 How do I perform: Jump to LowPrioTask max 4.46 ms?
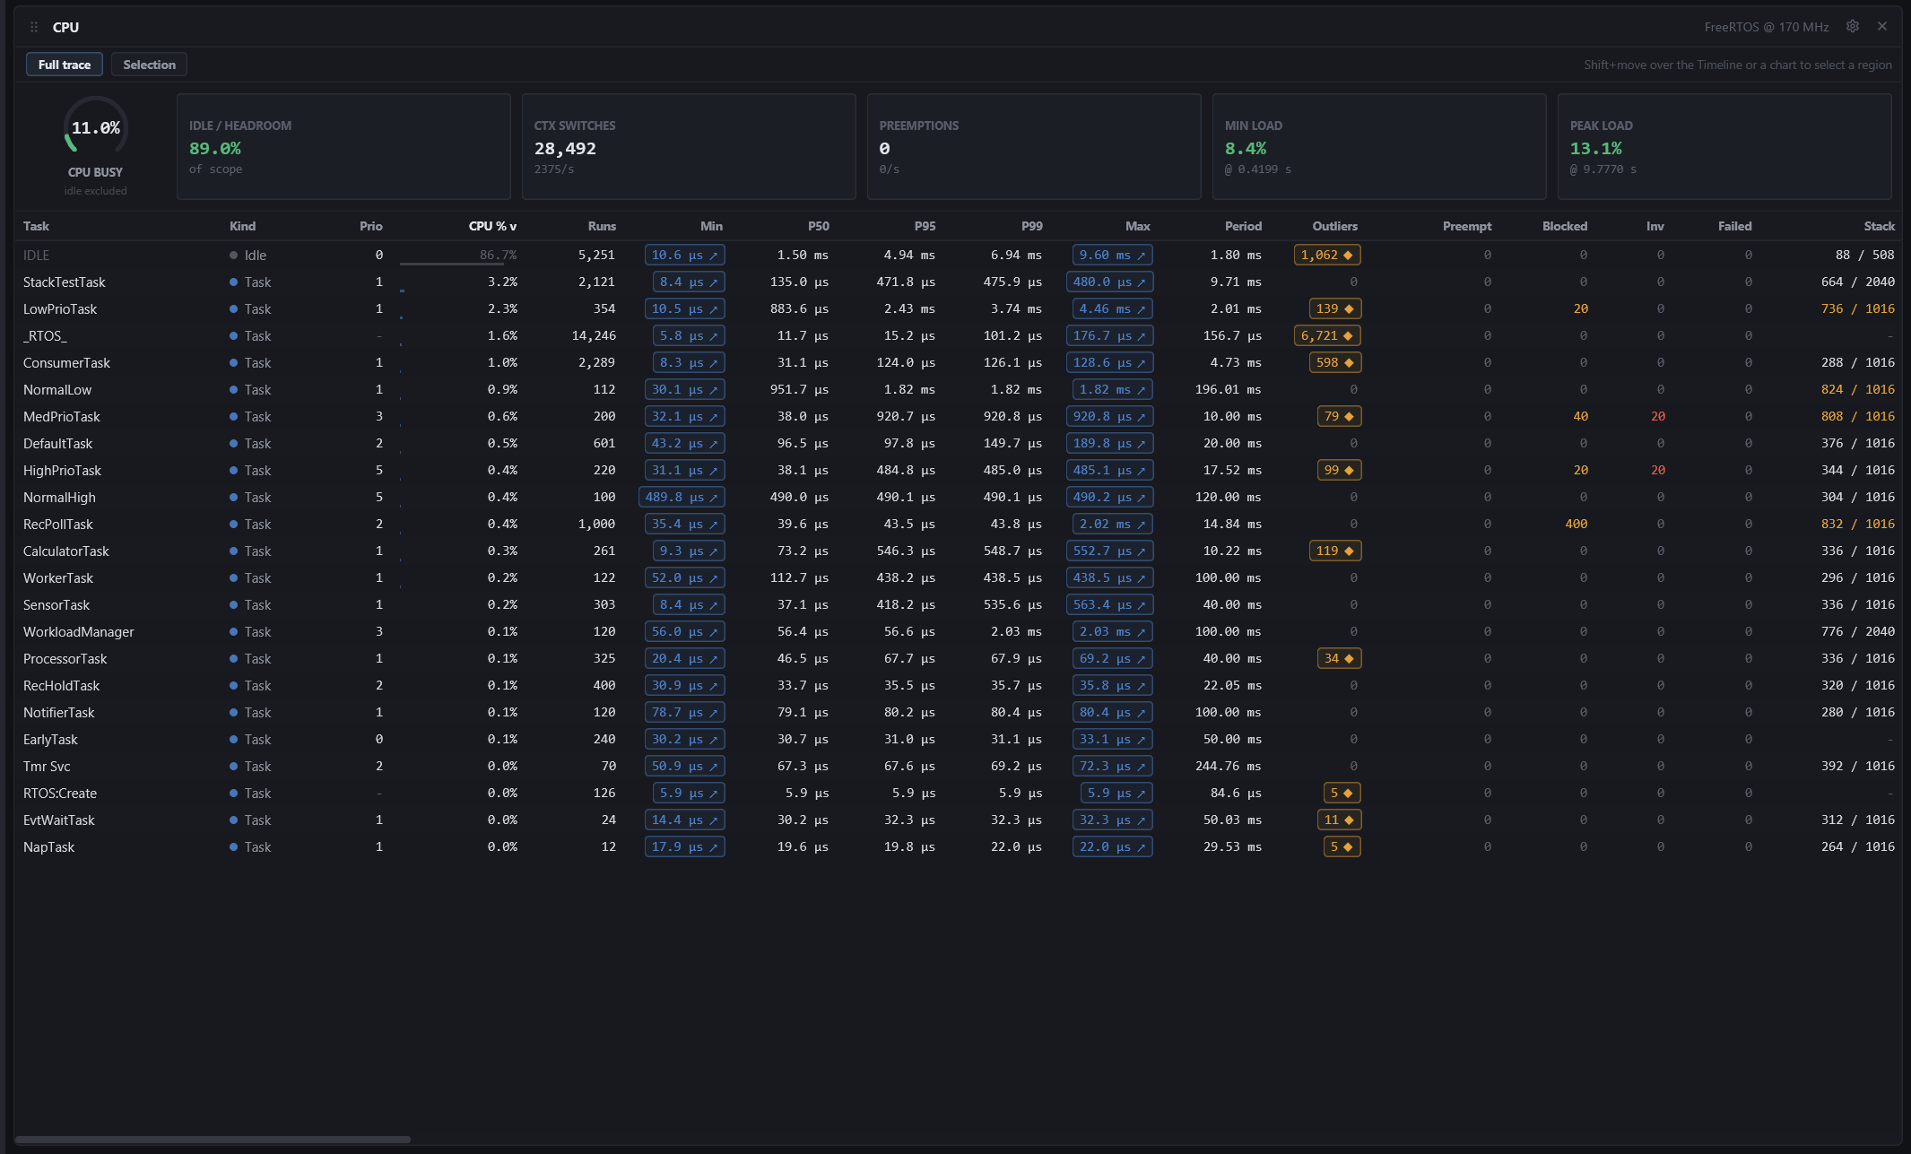click(1112, 308)
